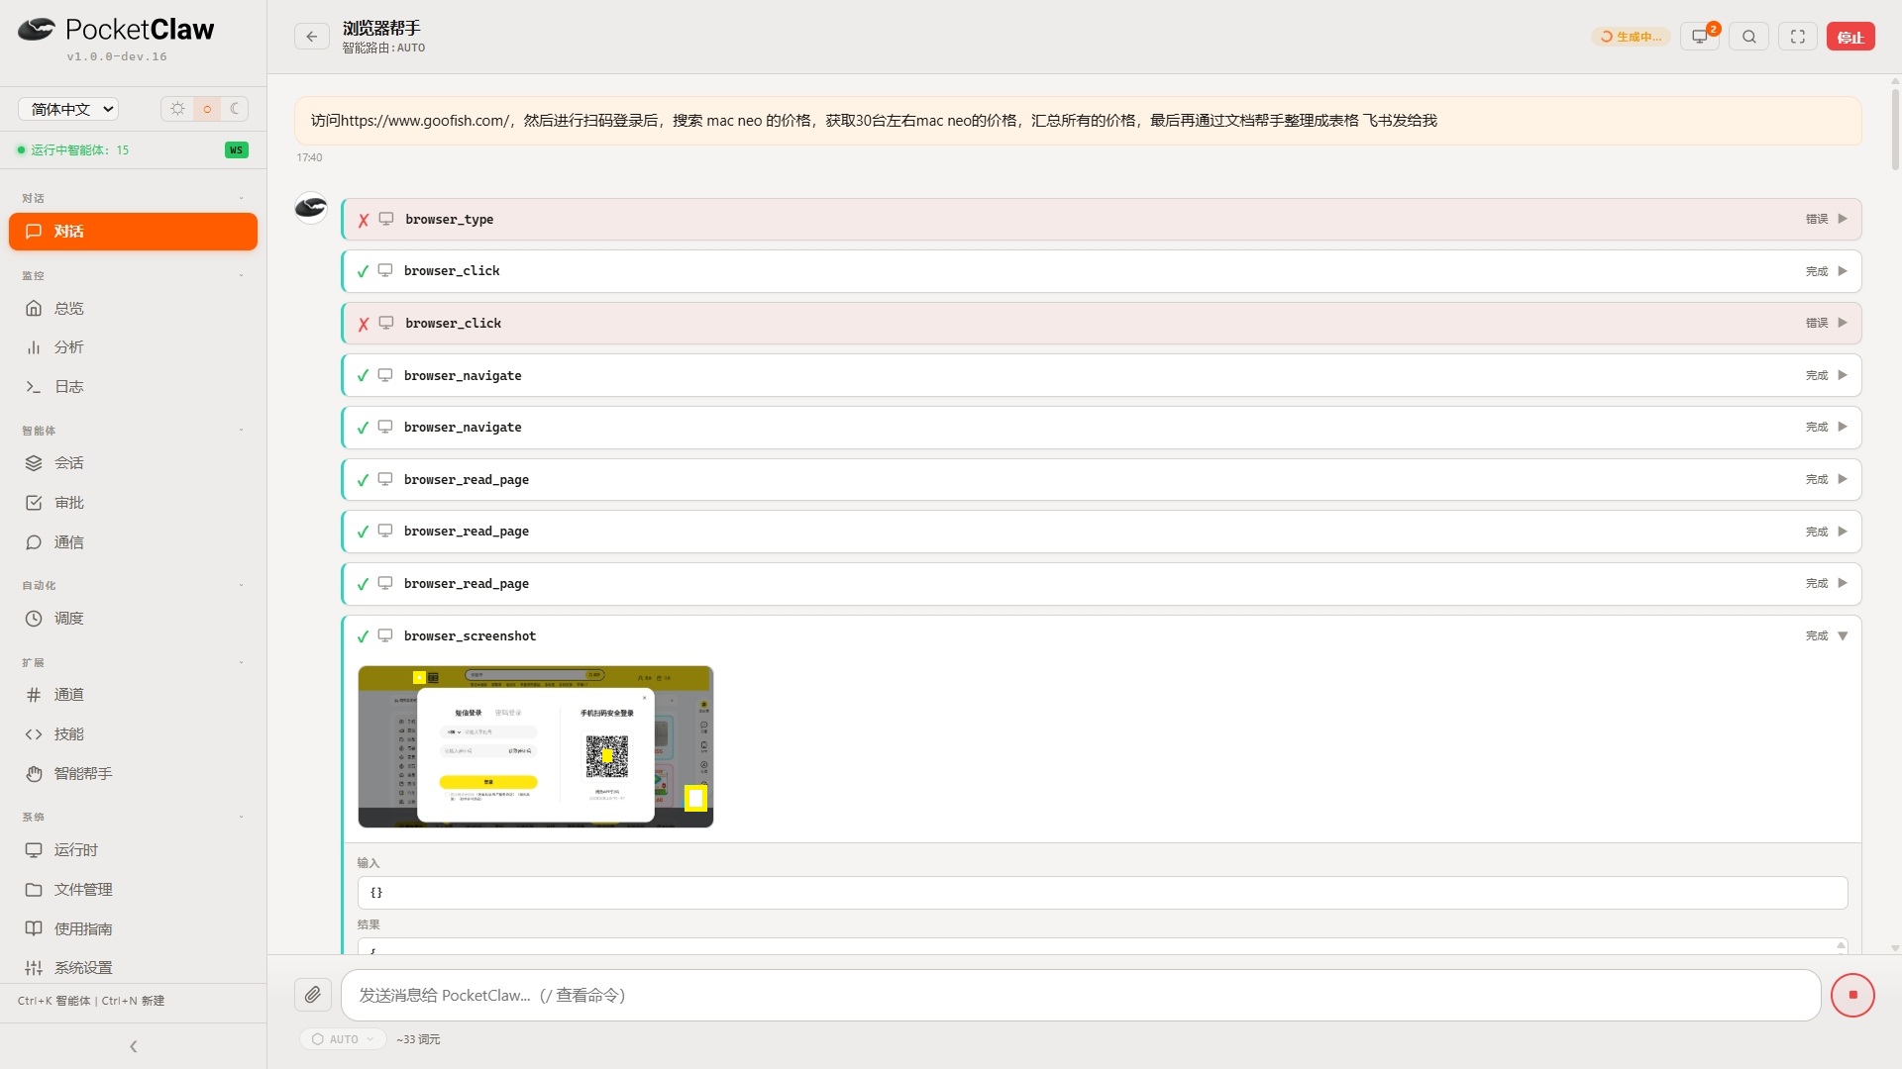The width and height of the screenshot is (1902, 1069).
Task: Open the 系统设置 sliders icon
Action: [x=34, y=968]
